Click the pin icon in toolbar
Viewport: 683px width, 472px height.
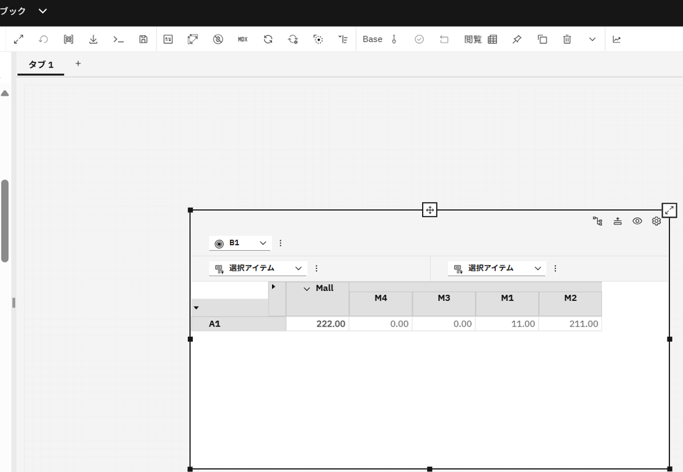[x=517, y=39]
